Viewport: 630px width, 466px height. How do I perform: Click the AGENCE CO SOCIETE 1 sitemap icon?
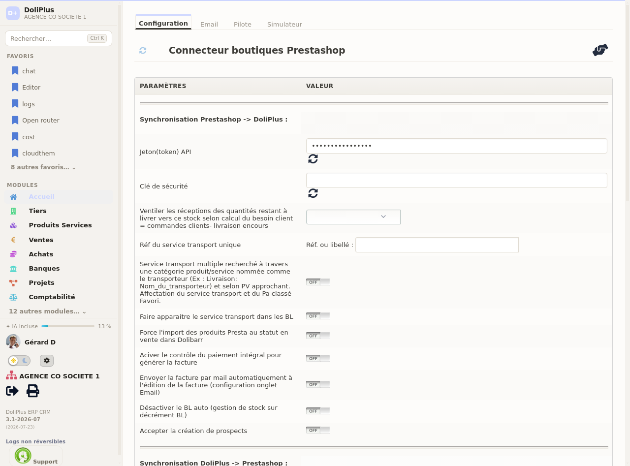pos(11,375)
